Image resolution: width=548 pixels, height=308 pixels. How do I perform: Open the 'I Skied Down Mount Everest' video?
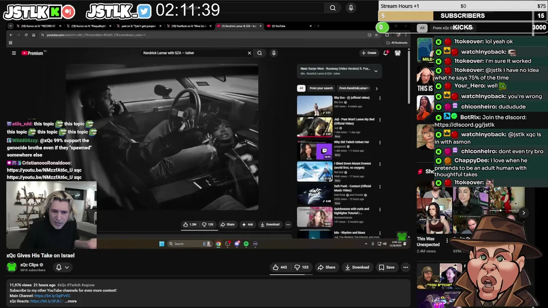315,172
